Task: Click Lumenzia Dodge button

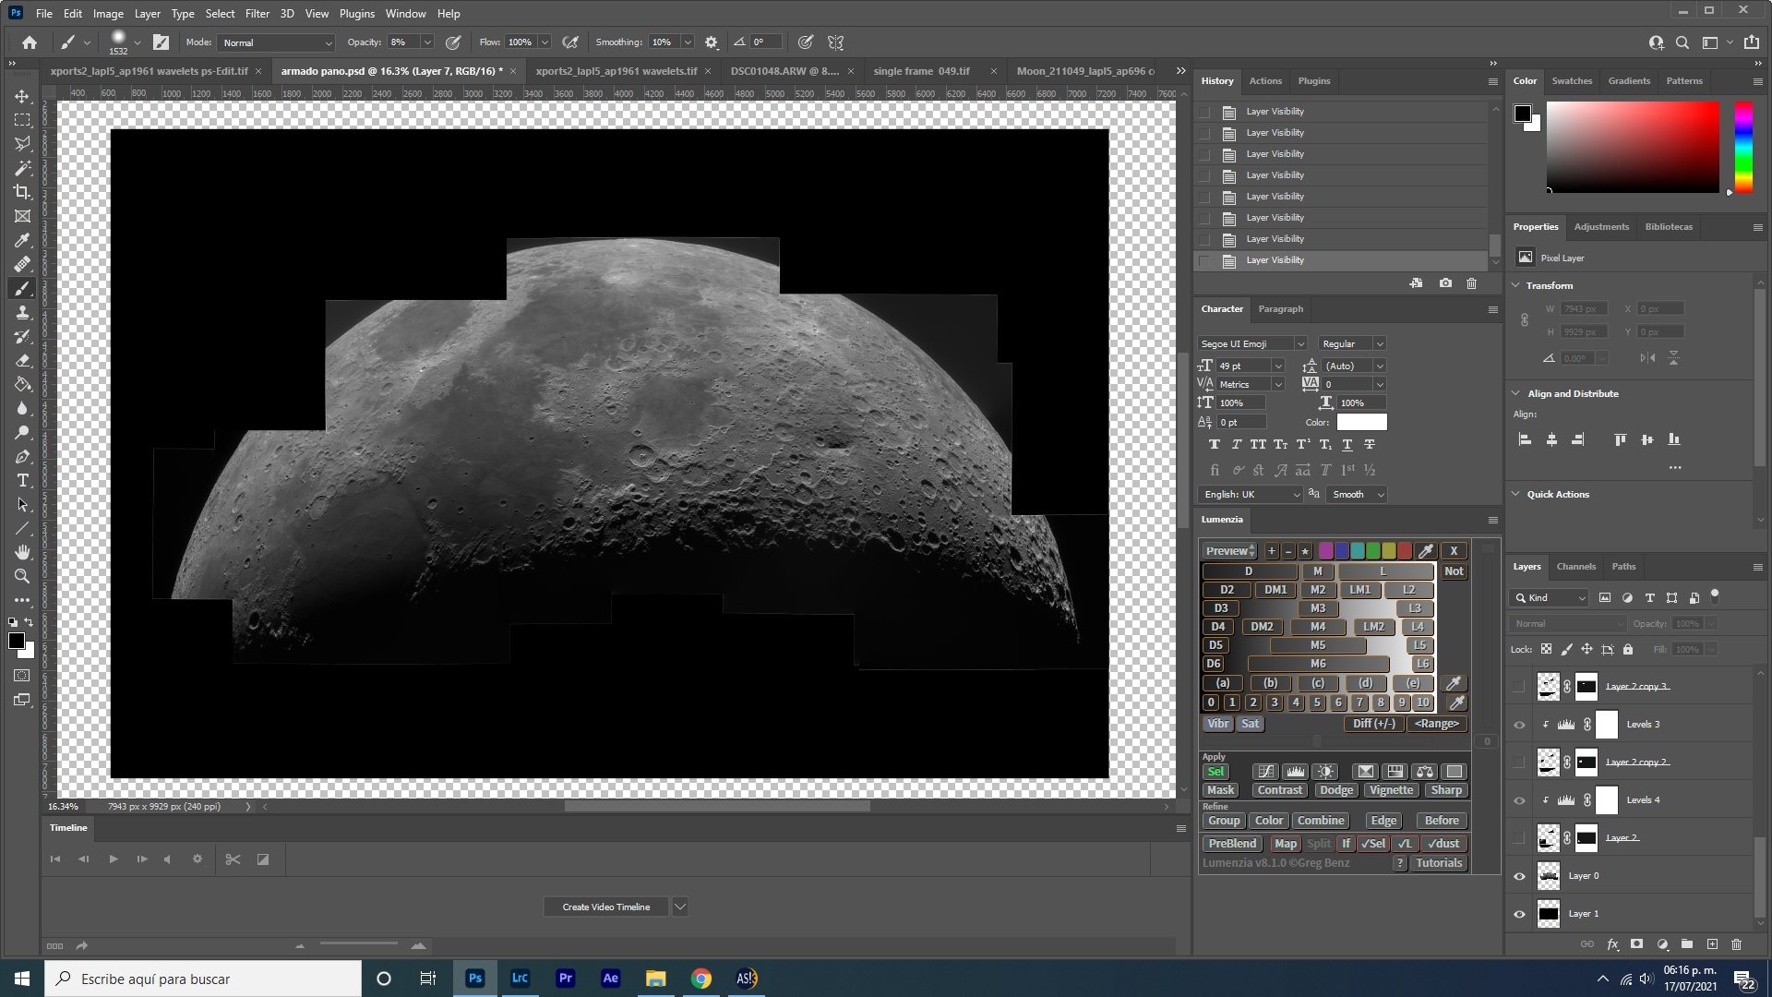Action: (x=1335, y=790)
